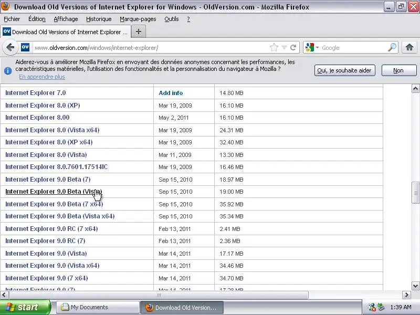
Task: Open the En apprendre plus link
Action: point(42,77)
